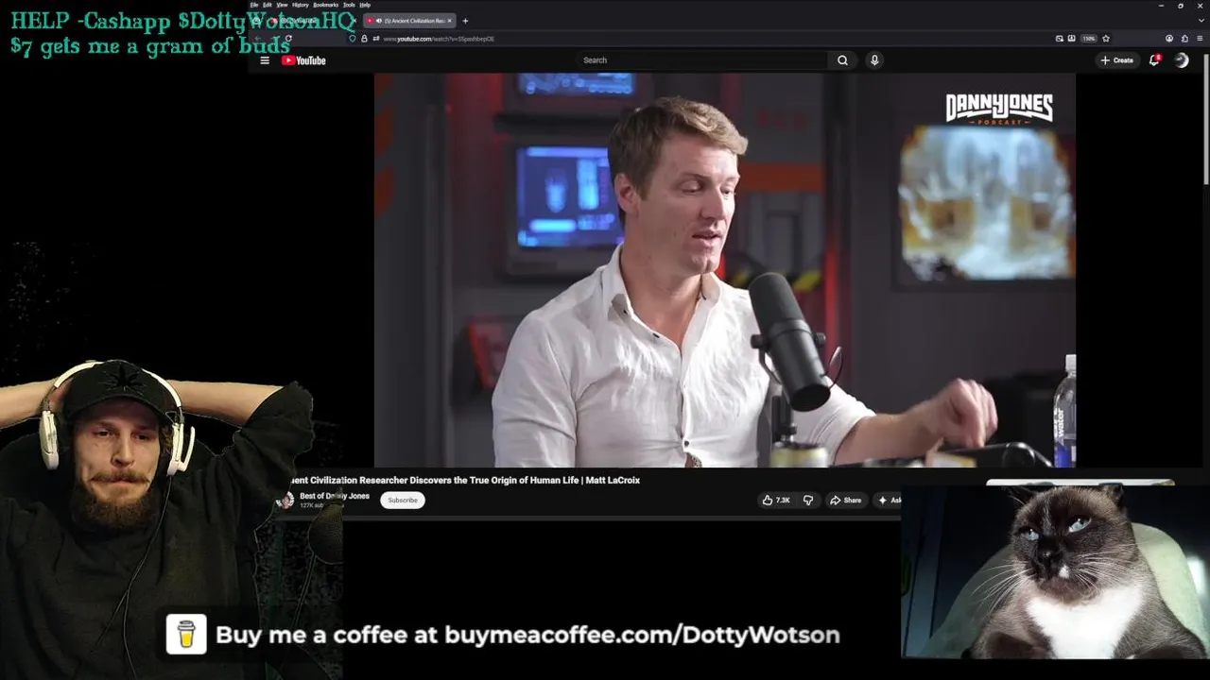Open the YouTube account avatar menu

click(x=1182, y=60)
